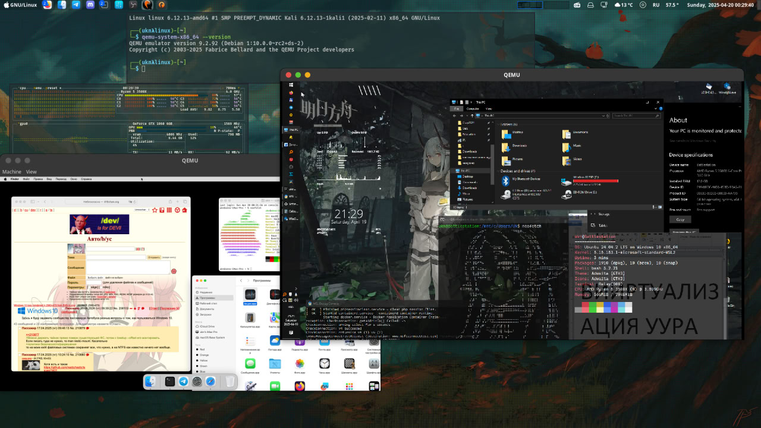Focus the Тема input field
This screenshot has height=428, width=761.
116,257
